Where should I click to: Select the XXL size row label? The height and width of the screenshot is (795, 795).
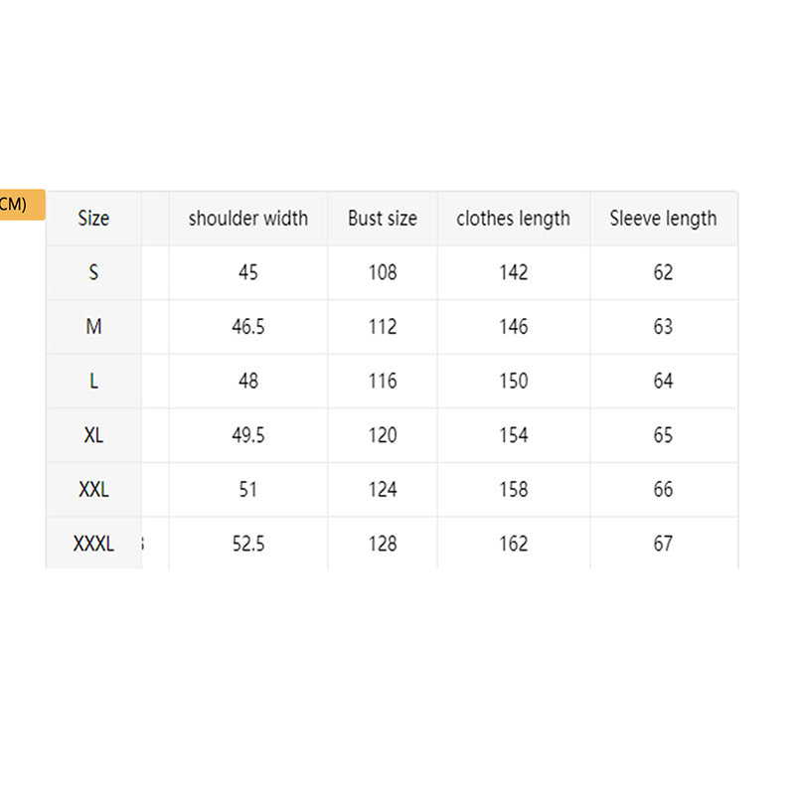93,489
